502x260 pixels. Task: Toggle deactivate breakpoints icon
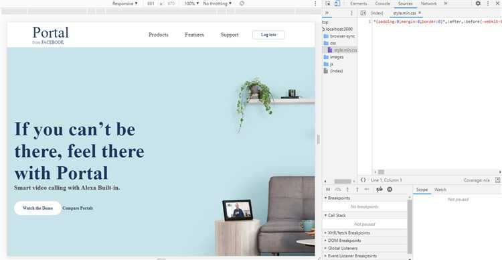coord(380,190)
